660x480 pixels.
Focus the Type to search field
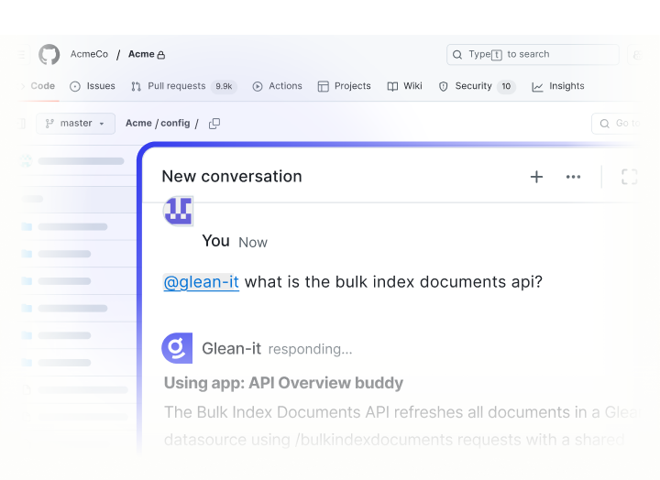533,54
